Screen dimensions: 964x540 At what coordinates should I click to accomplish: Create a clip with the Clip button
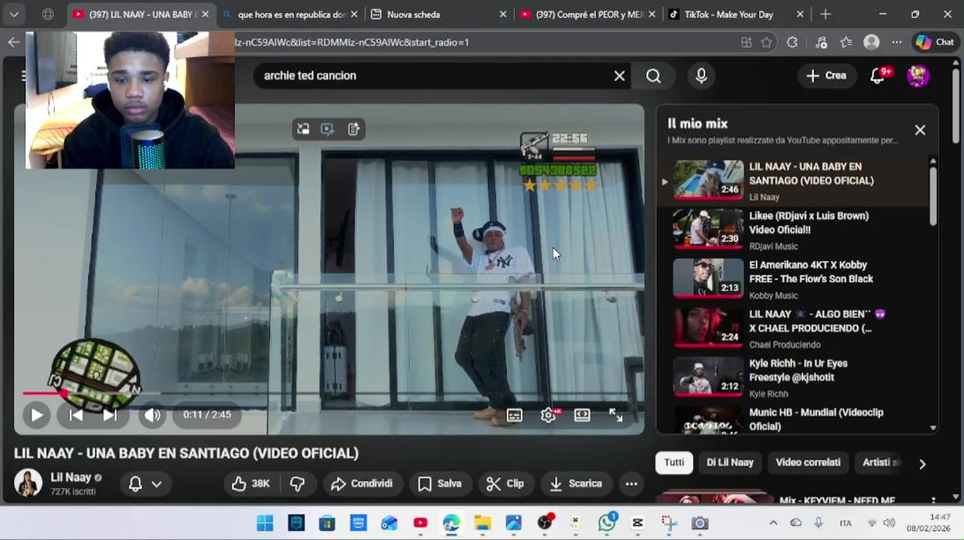(505, 484)
